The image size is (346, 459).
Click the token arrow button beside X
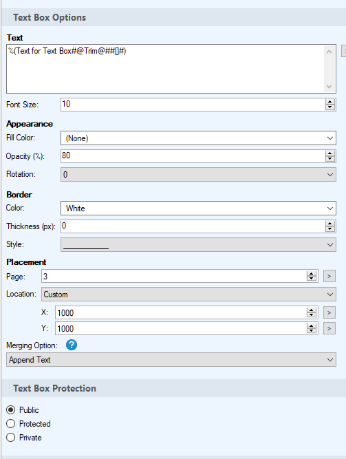point(329,312)
